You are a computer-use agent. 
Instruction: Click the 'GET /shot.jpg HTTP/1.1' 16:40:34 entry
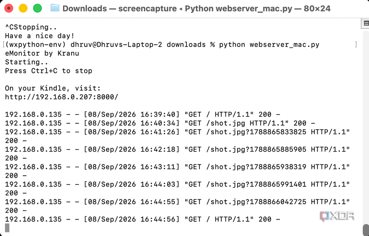[160, 123]
